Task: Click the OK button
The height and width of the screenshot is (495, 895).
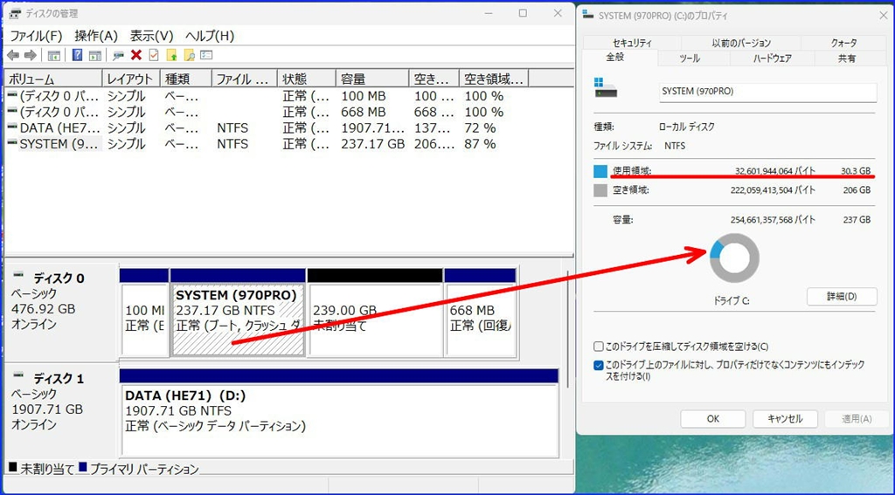Action: pyautogui.click(x=713, y=418)
